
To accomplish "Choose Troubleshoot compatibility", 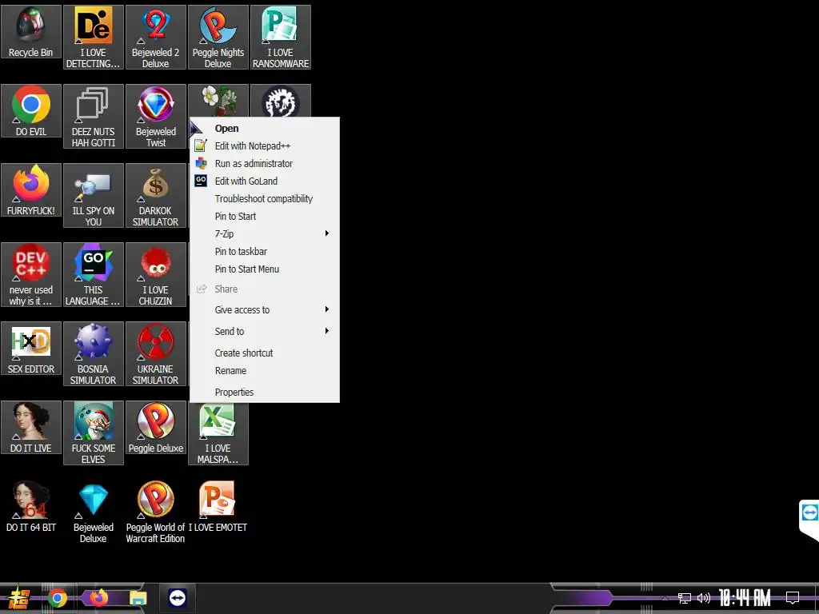I will (x=265, y=199).
